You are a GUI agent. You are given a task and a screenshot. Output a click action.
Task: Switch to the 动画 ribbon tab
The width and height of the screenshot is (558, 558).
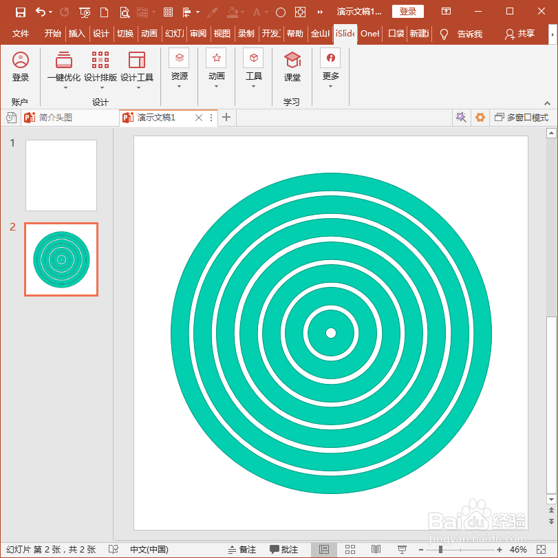149,34
